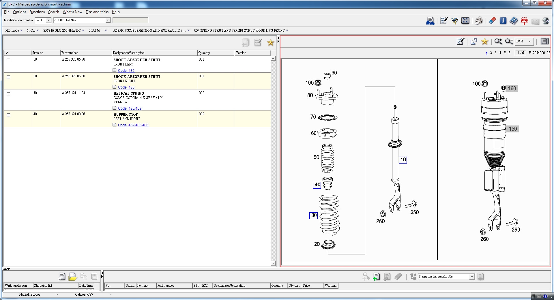Viewport: 554px width, 300px height.
Task: Open the 104% zoom level dropdown
Action: pyautogui.click(x=529, y=42)
